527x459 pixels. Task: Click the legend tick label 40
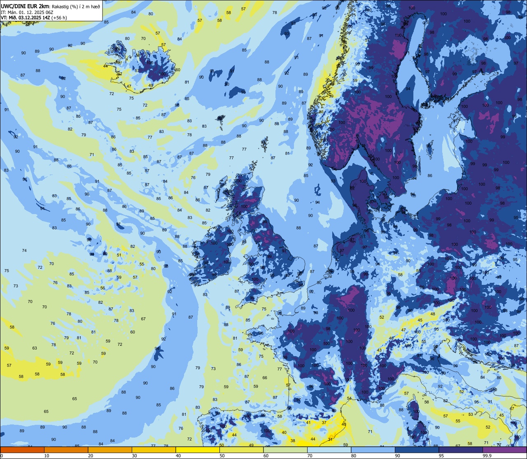pyautogui.click(x=178, y=456)
